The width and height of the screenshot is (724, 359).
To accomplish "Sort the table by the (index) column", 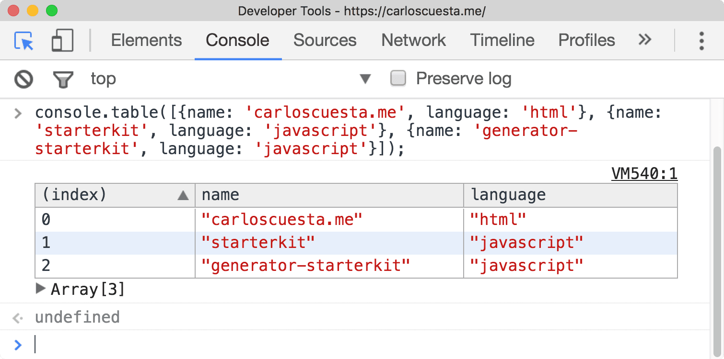I will [x=115, y=195].
